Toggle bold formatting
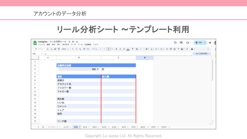 click(x=116, y=49)
